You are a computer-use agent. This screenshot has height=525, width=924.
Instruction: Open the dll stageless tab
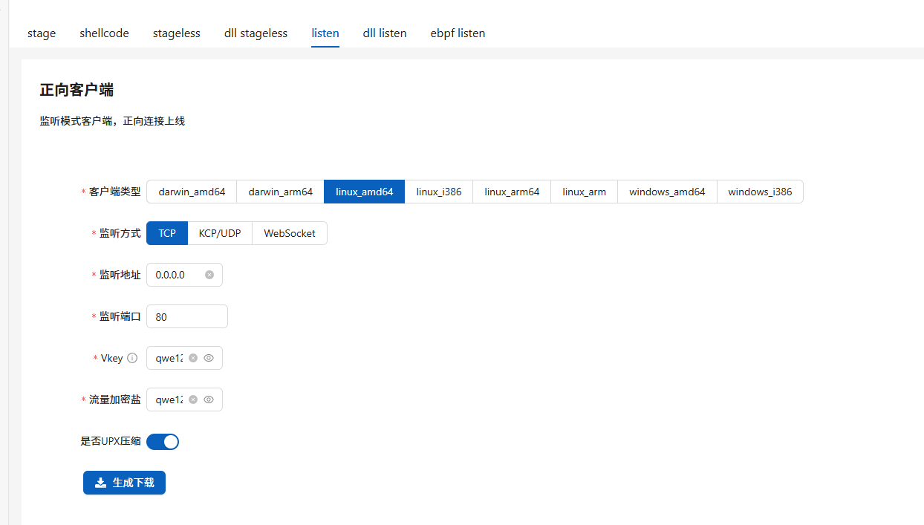tap(256, 33)
